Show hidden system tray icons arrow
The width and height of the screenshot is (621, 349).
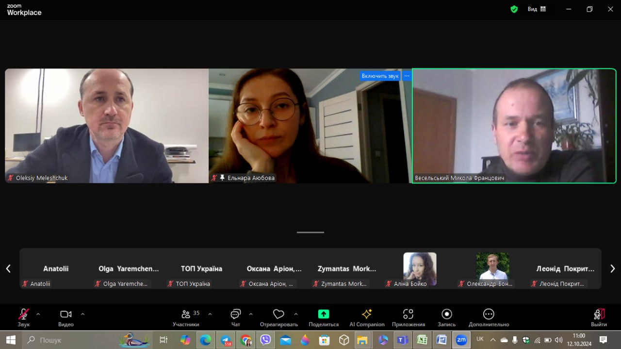click(493, 340)
